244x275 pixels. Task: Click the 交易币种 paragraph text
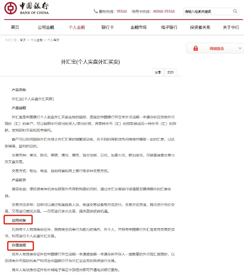coord(90,158)
